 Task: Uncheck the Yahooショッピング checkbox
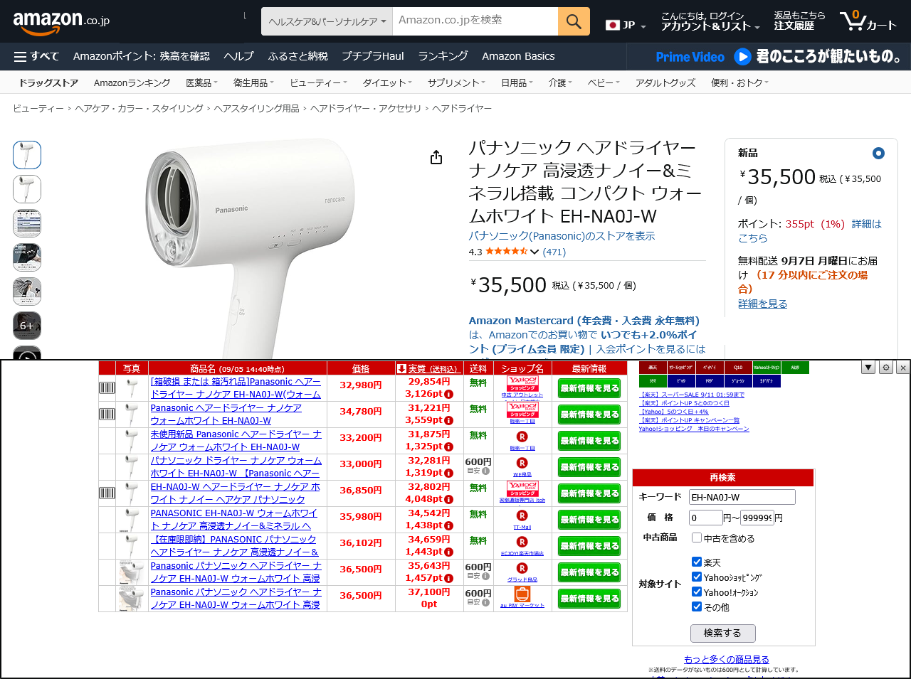(697, 577)
